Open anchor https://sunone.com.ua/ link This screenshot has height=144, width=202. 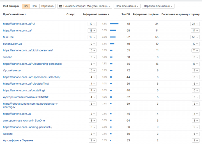click(17, 30)
